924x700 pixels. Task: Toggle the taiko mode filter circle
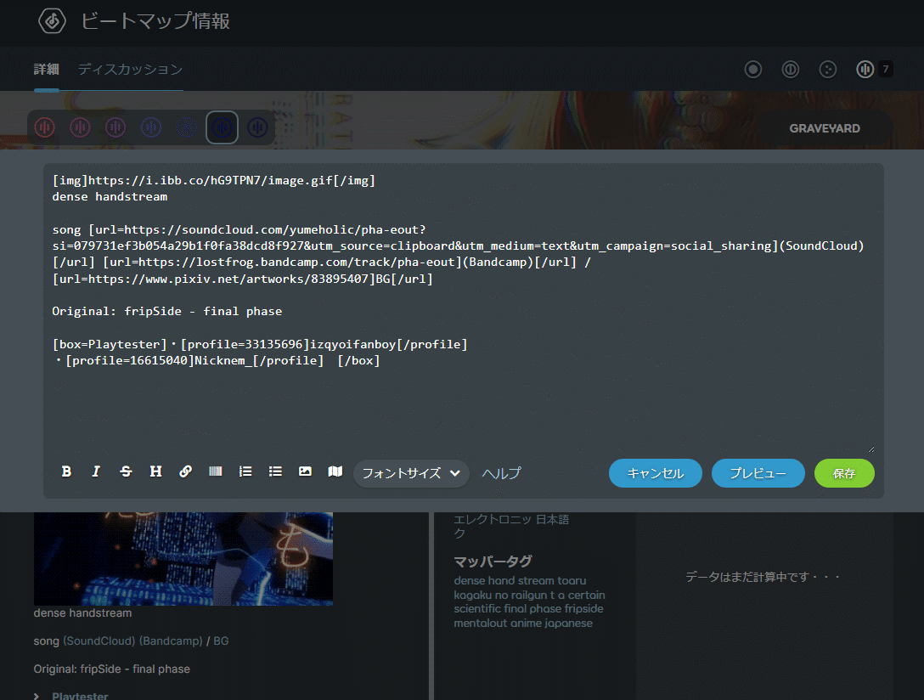791,69
